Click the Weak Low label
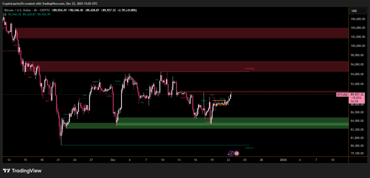This screenshot has width=370, height=178. [249, 148]
